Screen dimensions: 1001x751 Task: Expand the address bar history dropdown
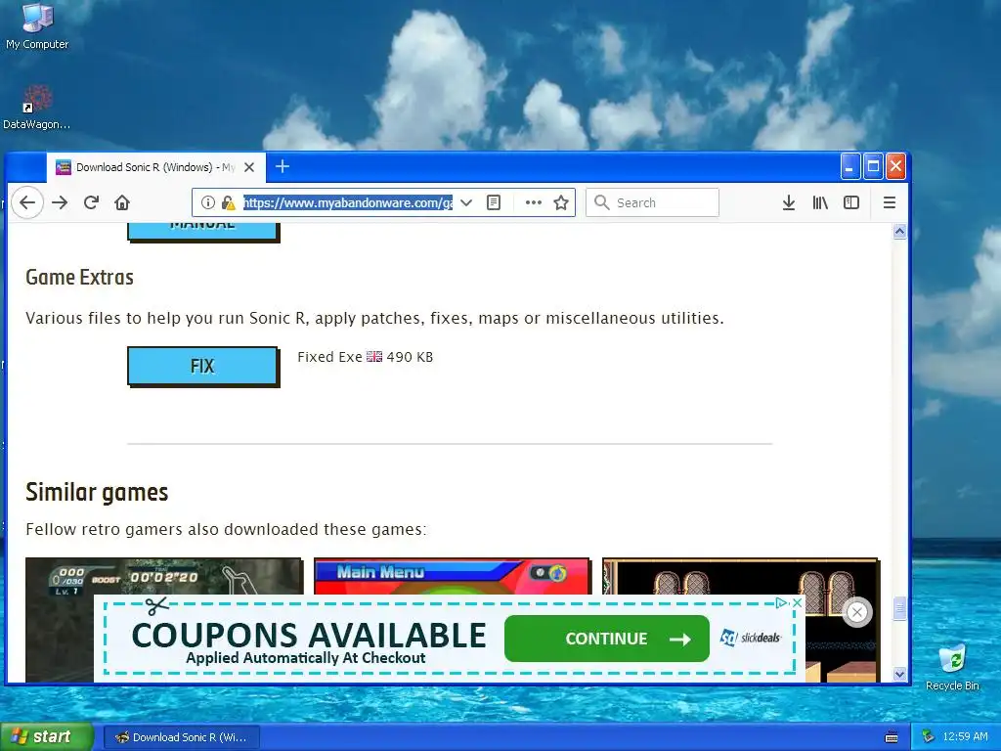coord(466,202)
